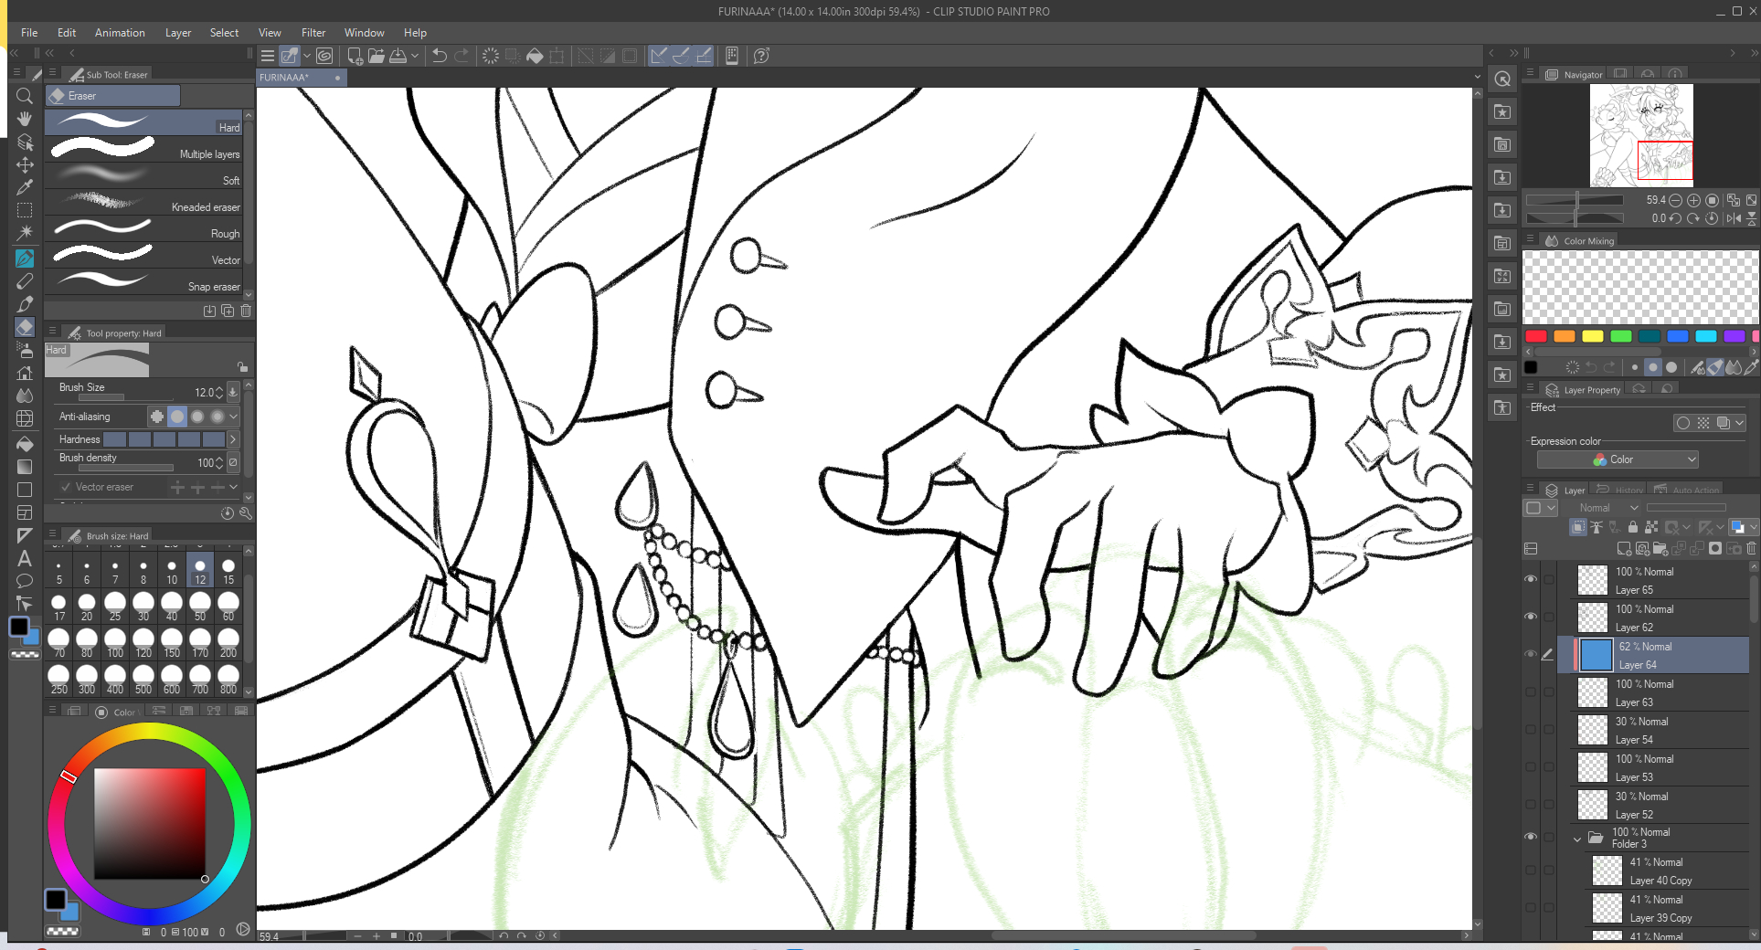
Task: Click the delete sub tool trash icon
Action: [245, 311]
